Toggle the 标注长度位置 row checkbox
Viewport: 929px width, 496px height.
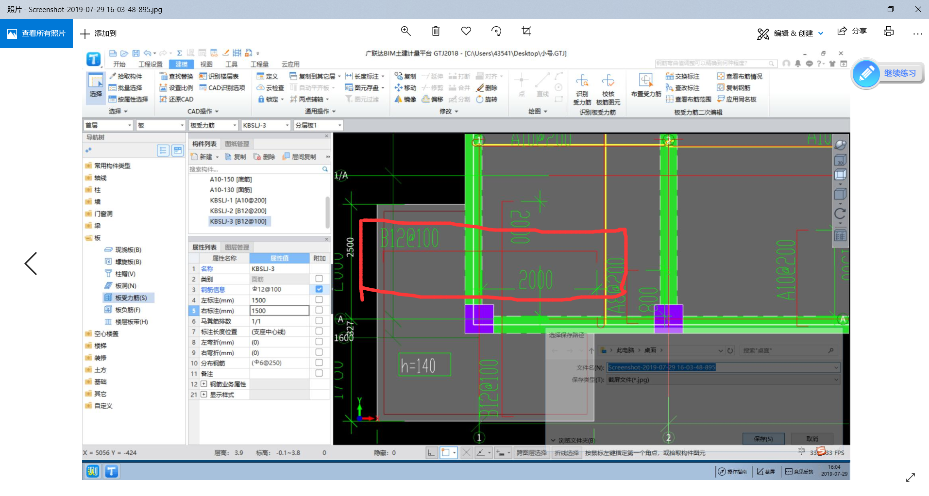319,331
